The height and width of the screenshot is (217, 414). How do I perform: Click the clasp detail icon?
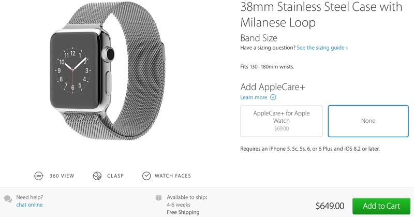[x=97, y=176]
